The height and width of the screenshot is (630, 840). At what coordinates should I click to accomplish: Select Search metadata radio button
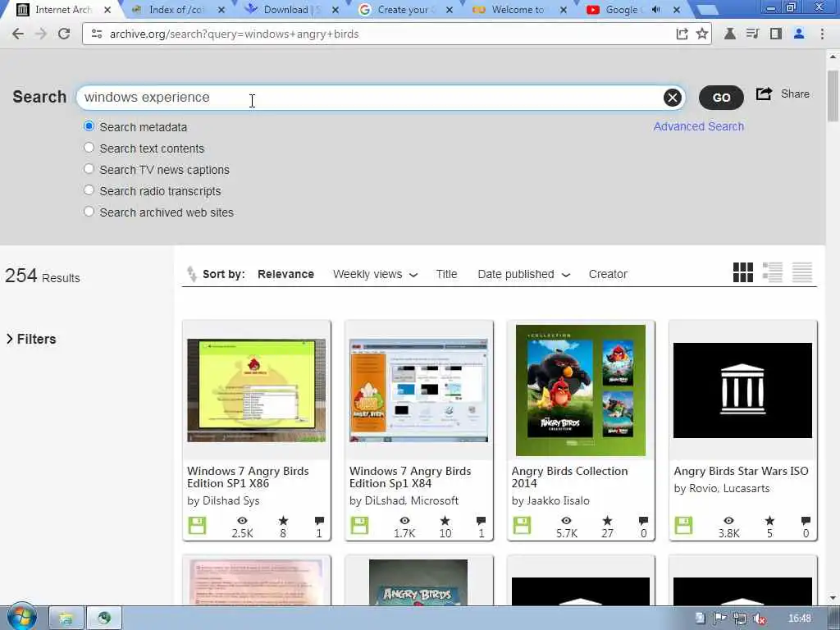click(89, 126)
